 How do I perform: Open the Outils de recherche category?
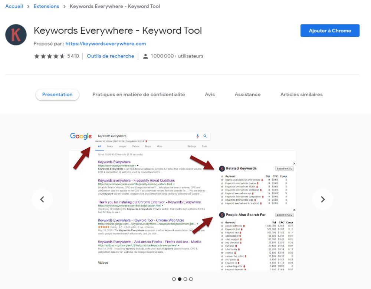point(111,56)
